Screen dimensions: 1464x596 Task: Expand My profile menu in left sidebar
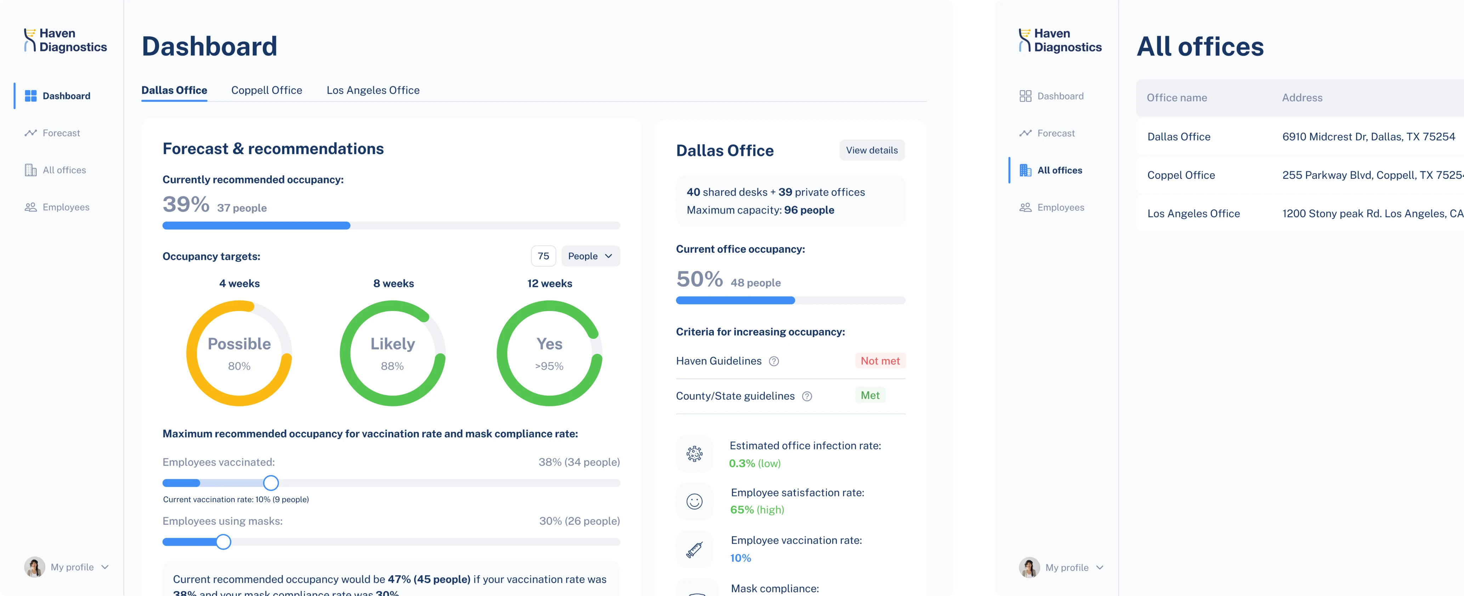tap(105, 567)
